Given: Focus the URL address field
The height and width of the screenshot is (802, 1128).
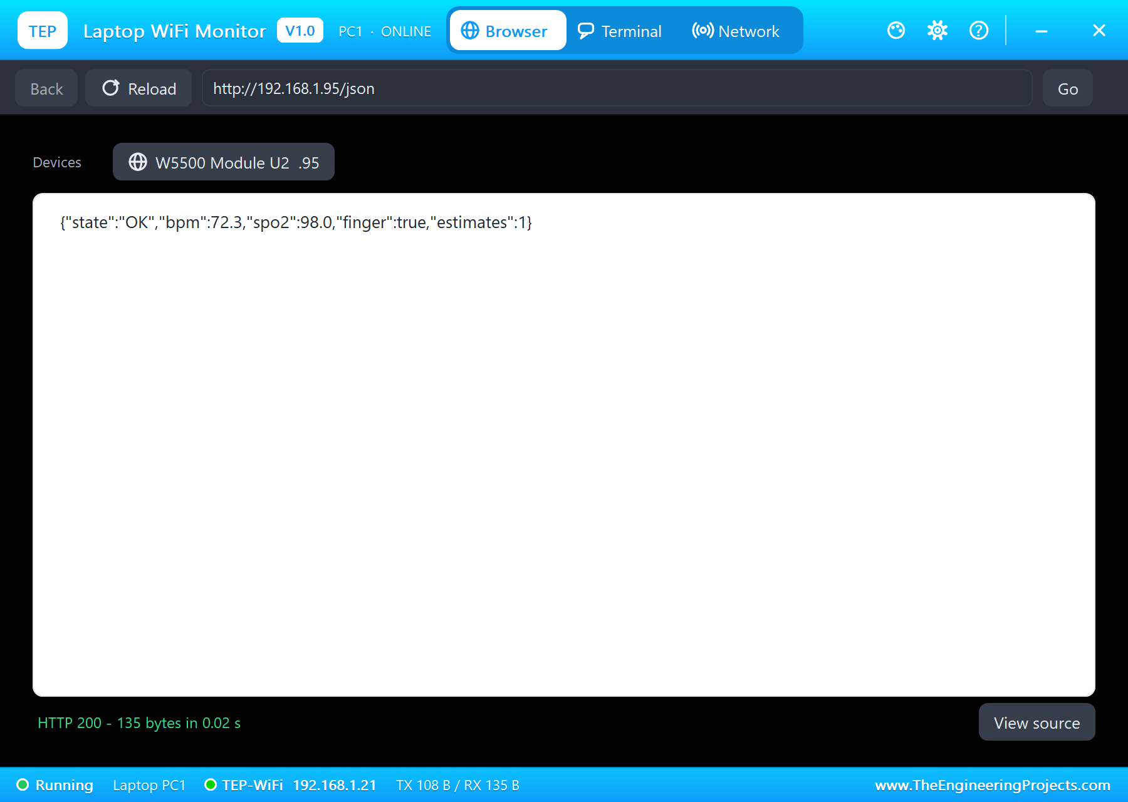Looking at the screenshot, I should click(617, 88).
